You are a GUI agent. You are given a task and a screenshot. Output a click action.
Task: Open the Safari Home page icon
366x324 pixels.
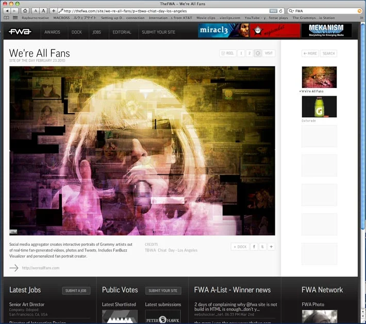(x=25, y=11)
